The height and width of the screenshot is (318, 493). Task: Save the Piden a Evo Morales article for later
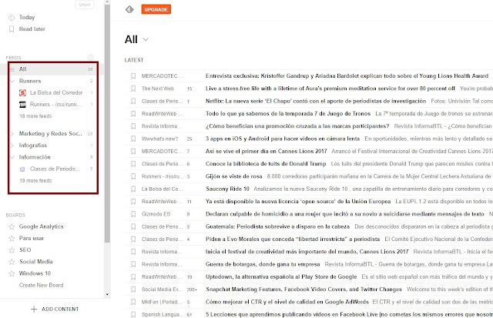tap(133, 239)
